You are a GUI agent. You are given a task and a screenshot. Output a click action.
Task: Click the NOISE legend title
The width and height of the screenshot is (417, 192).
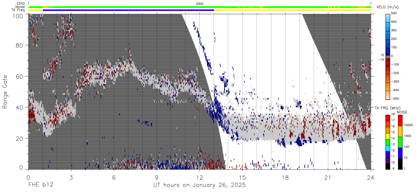tap(402, 112)
